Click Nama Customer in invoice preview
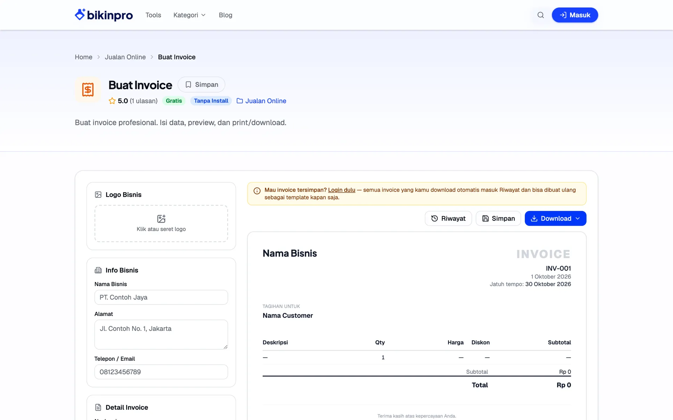This screenshot has height=420, width=673. [x=288, y=315]
